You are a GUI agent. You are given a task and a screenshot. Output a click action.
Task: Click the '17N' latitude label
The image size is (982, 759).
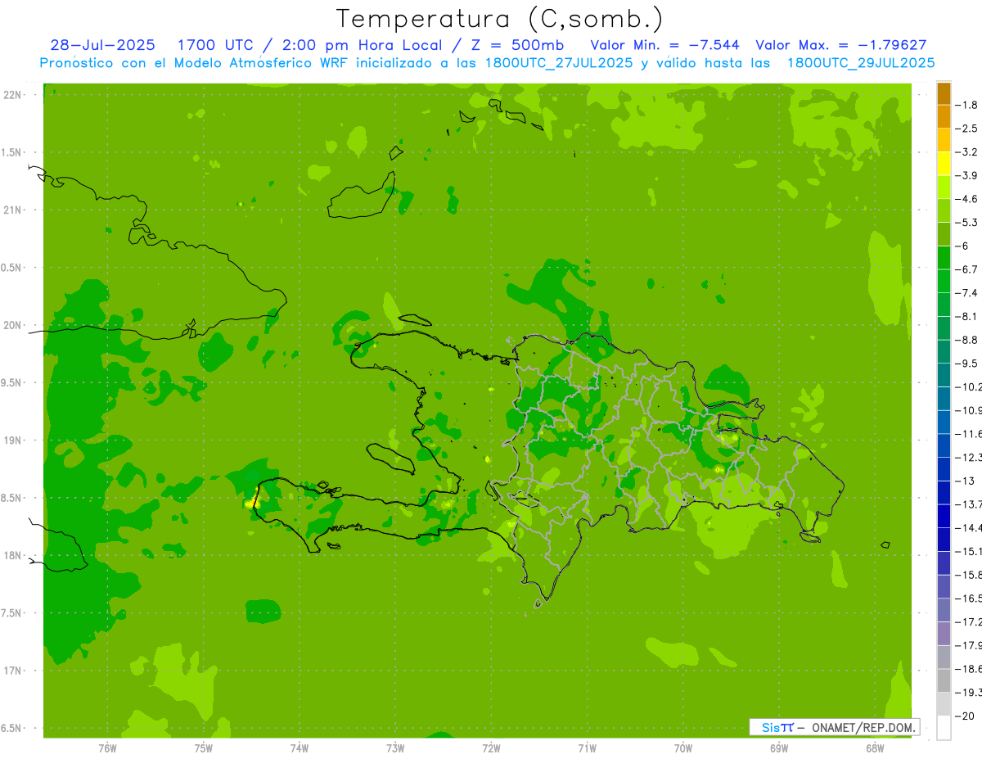point(12,671)
